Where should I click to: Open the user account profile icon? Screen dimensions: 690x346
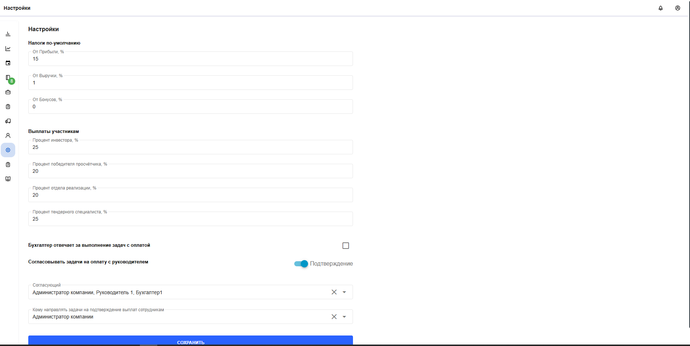click(678, 8)
